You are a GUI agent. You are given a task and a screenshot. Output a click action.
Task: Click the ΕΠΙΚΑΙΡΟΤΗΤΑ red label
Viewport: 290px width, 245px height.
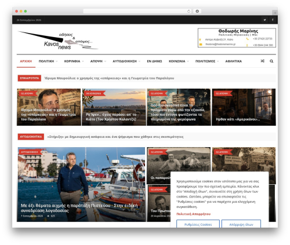(x=30, y=78)
